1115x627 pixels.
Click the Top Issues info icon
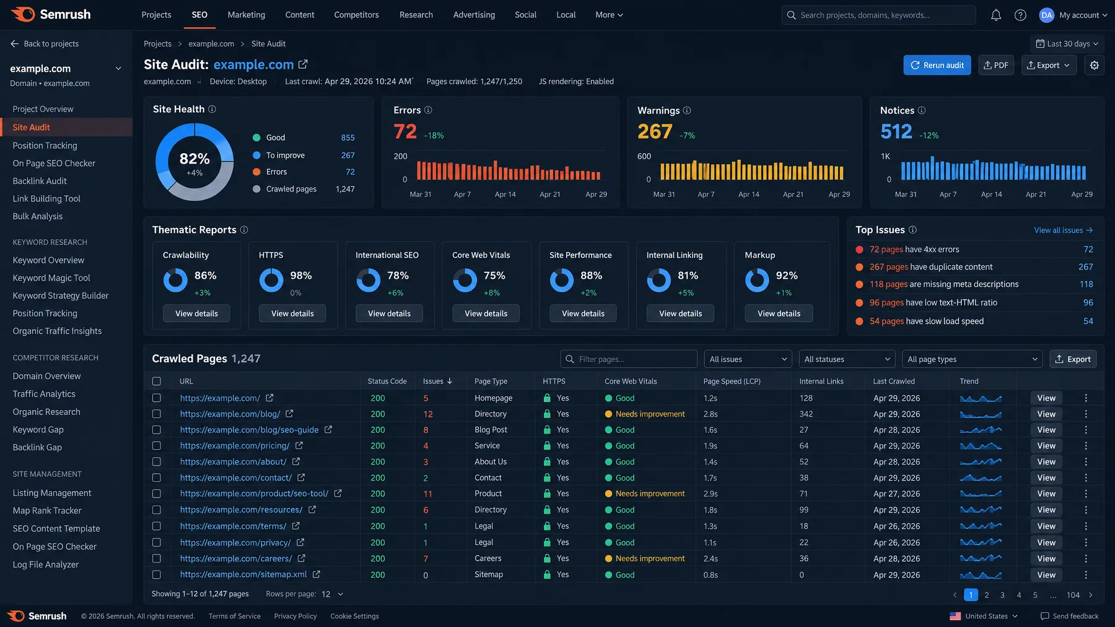tap(912, 230)
